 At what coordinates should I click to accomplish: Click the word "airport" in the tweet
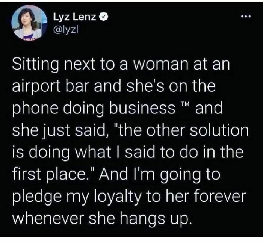[36, 87]
